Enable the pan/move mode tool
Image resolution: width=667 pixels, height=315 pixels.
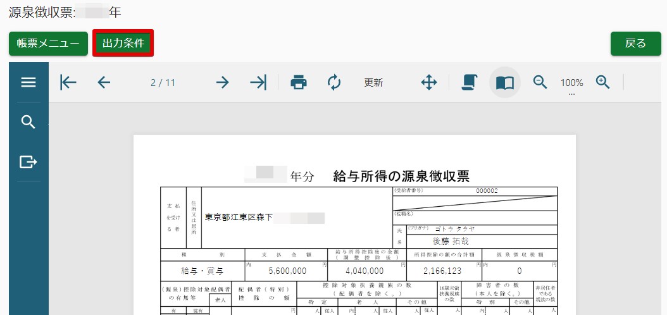(x=429, y=82)
